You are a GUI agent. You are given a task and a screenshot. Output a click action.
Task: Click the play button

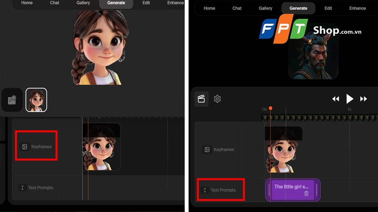(350, 99)
